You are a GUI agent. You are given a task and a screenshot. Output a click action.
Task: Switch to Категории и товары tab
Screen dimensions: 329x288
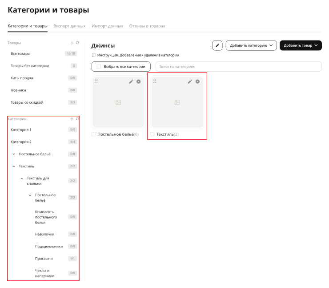[x=28, y=26]
